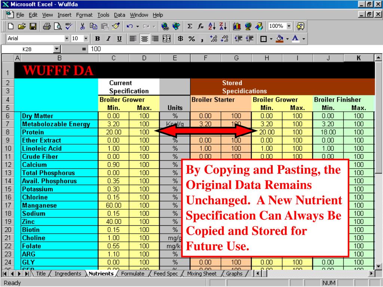Toggle Align Right
The width and height of the screenshot is (383, 287).
pos(155,38)
